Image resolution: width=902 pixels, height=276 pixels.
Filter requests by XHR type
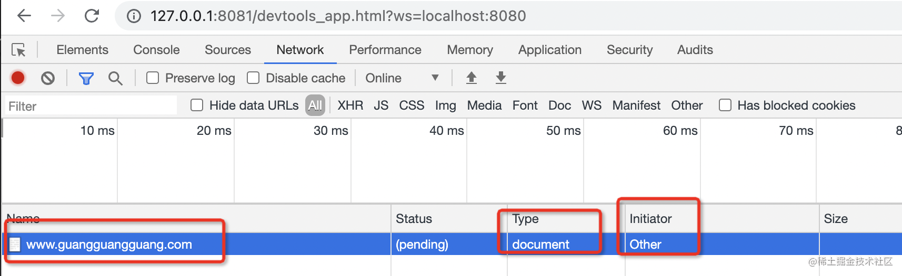[x=350, y=105]
